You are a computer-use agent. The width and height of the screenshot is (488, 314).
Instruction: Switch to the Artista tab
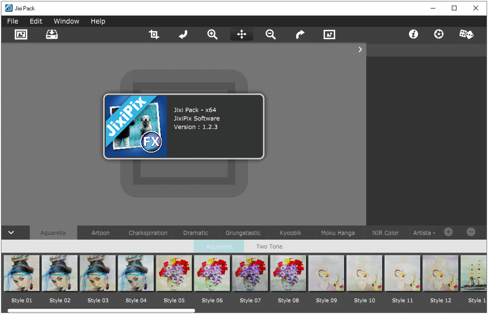[424, 233]
